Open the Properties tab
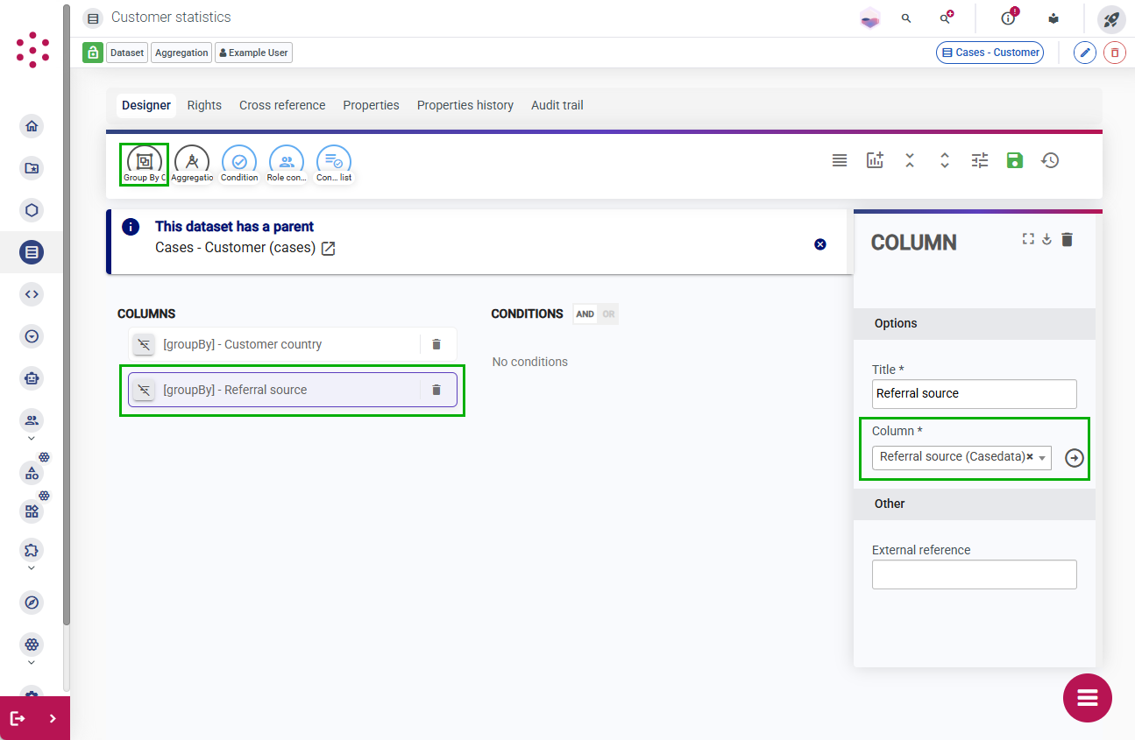The image size is (1135, 740). (372, 105)
